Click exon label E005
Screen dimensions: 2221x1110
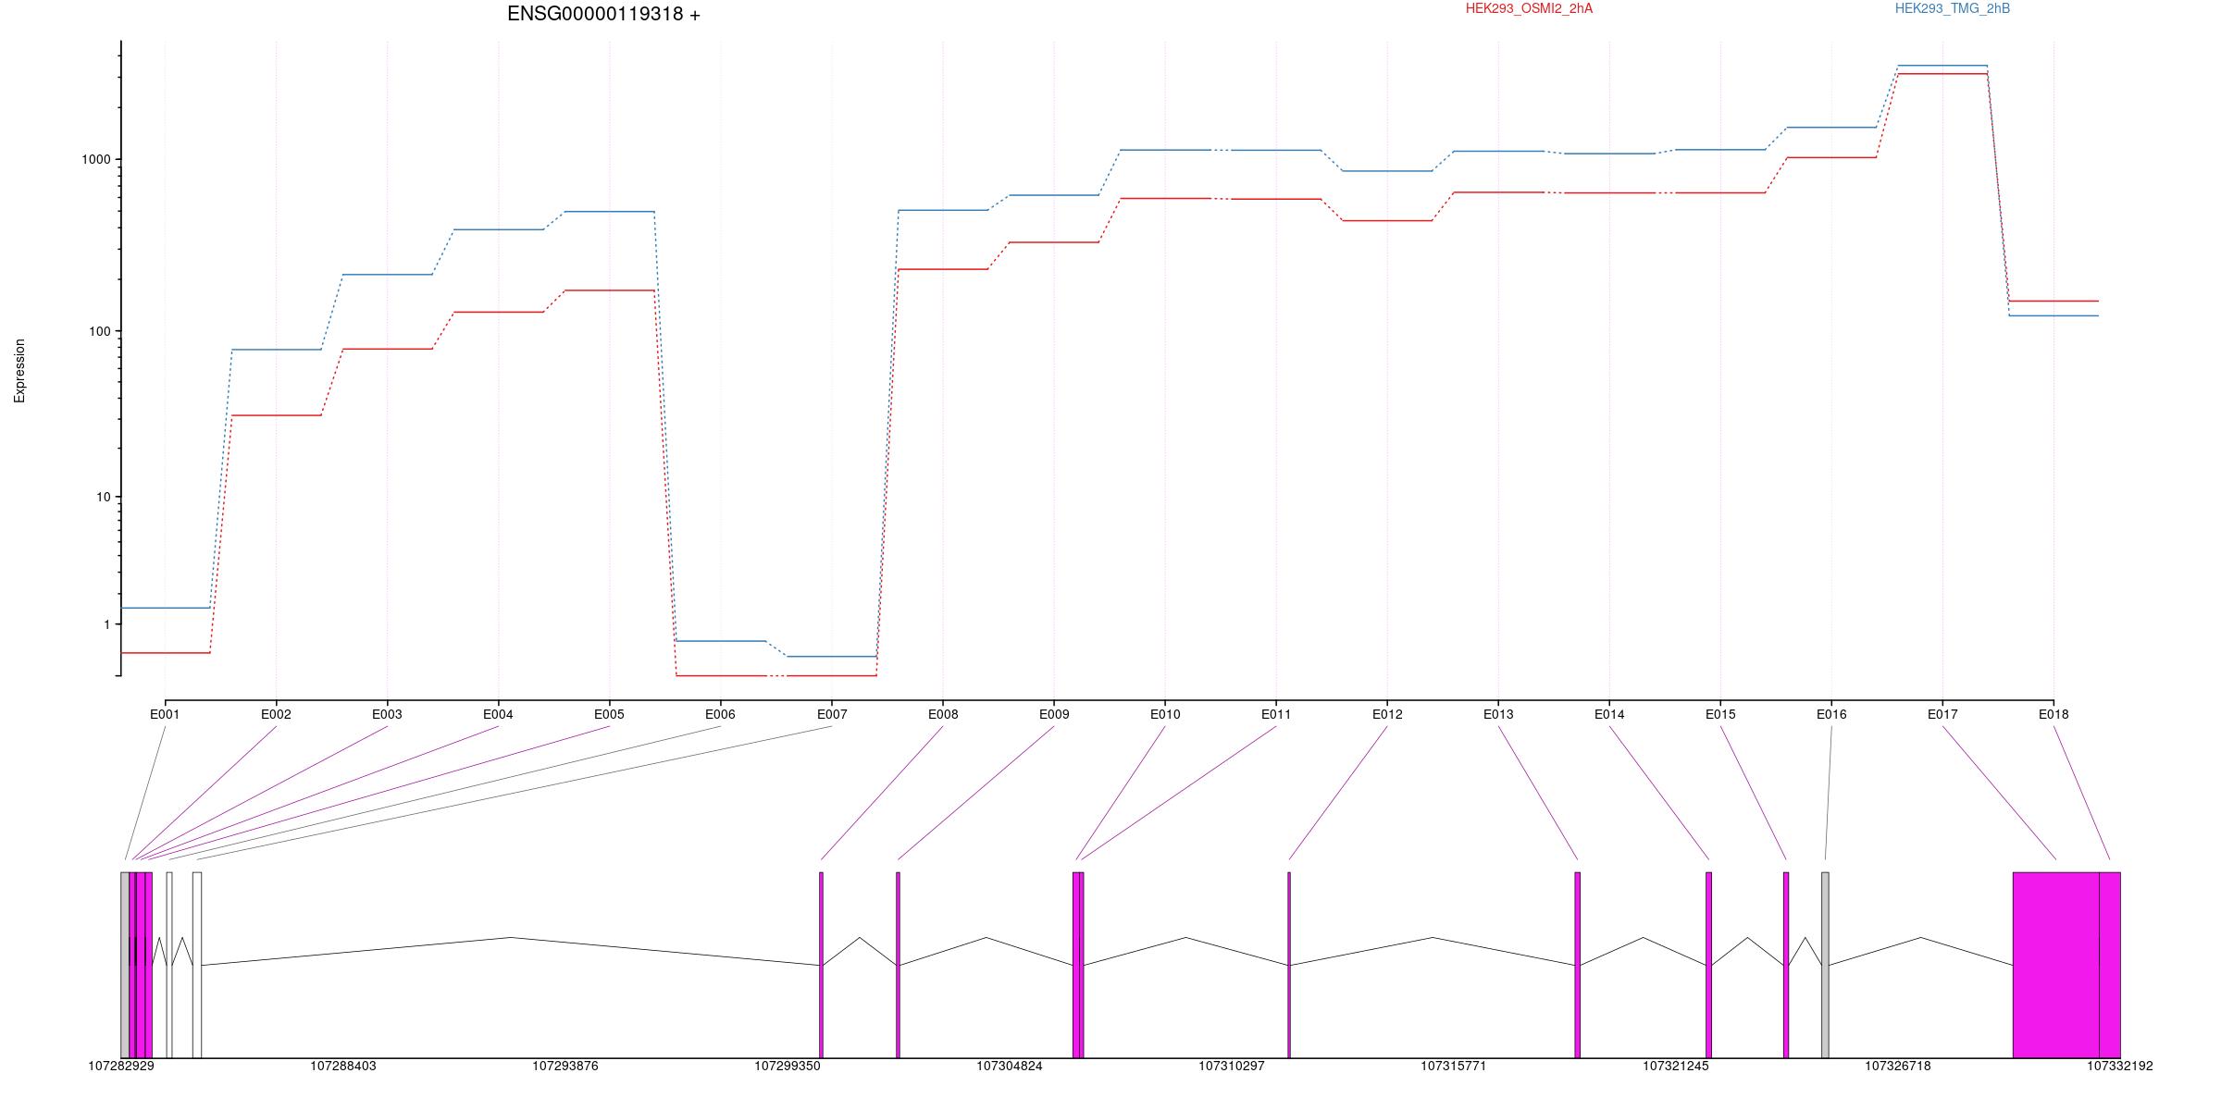click(x=609, y=714)
